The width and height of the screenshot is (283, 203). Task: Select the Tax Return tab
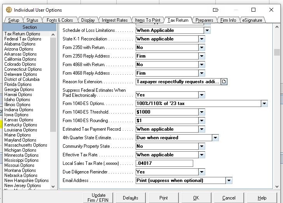(x=178, y=20)
